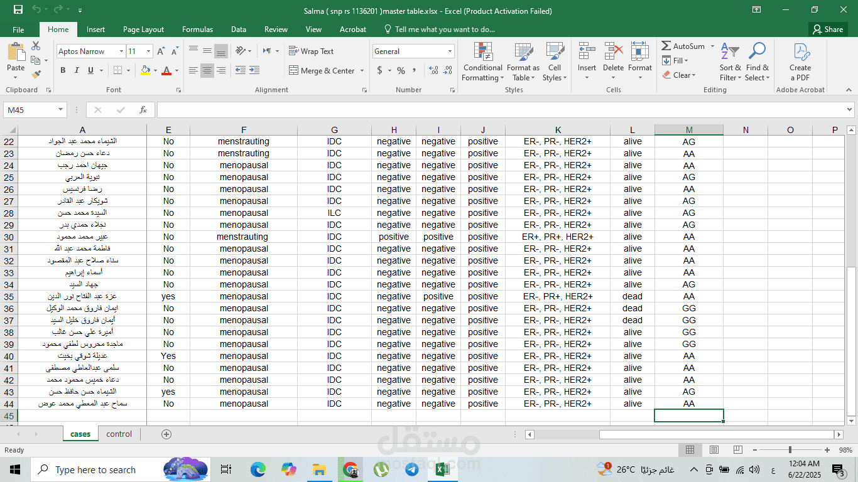The height and width of the screenshot is (482, 858).
Task: Align text left
Action: coord(193,71)
